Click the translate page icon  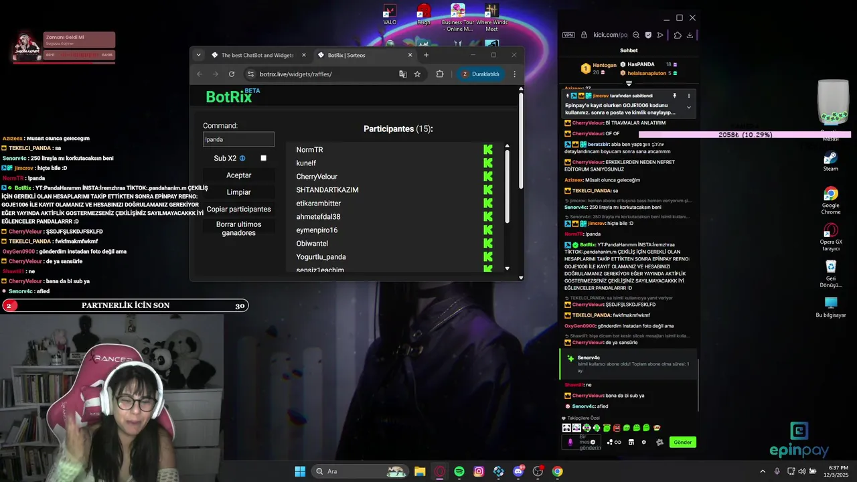(x=403, y=74)
